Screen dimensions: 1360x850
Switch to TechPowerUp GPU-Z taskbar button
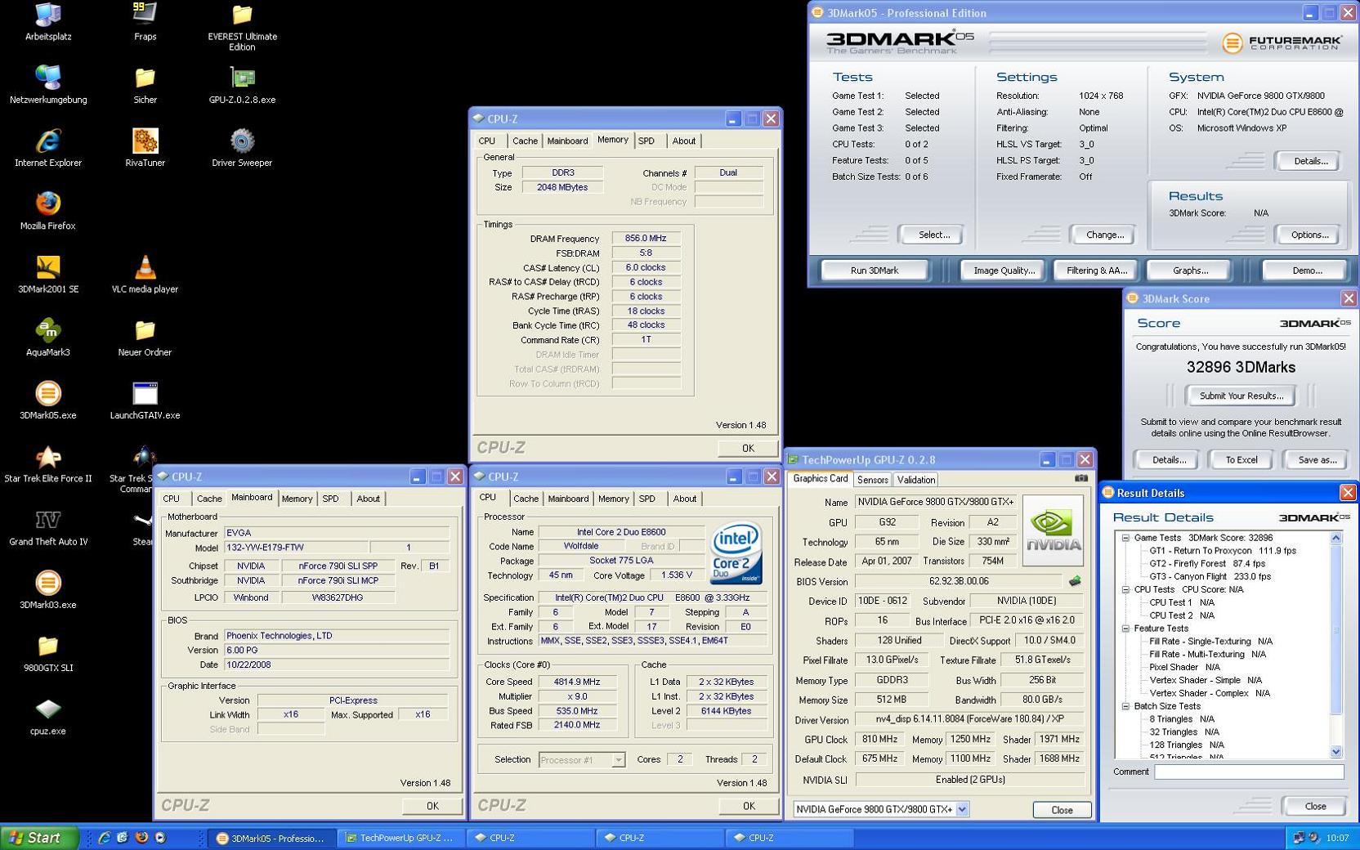400,838
